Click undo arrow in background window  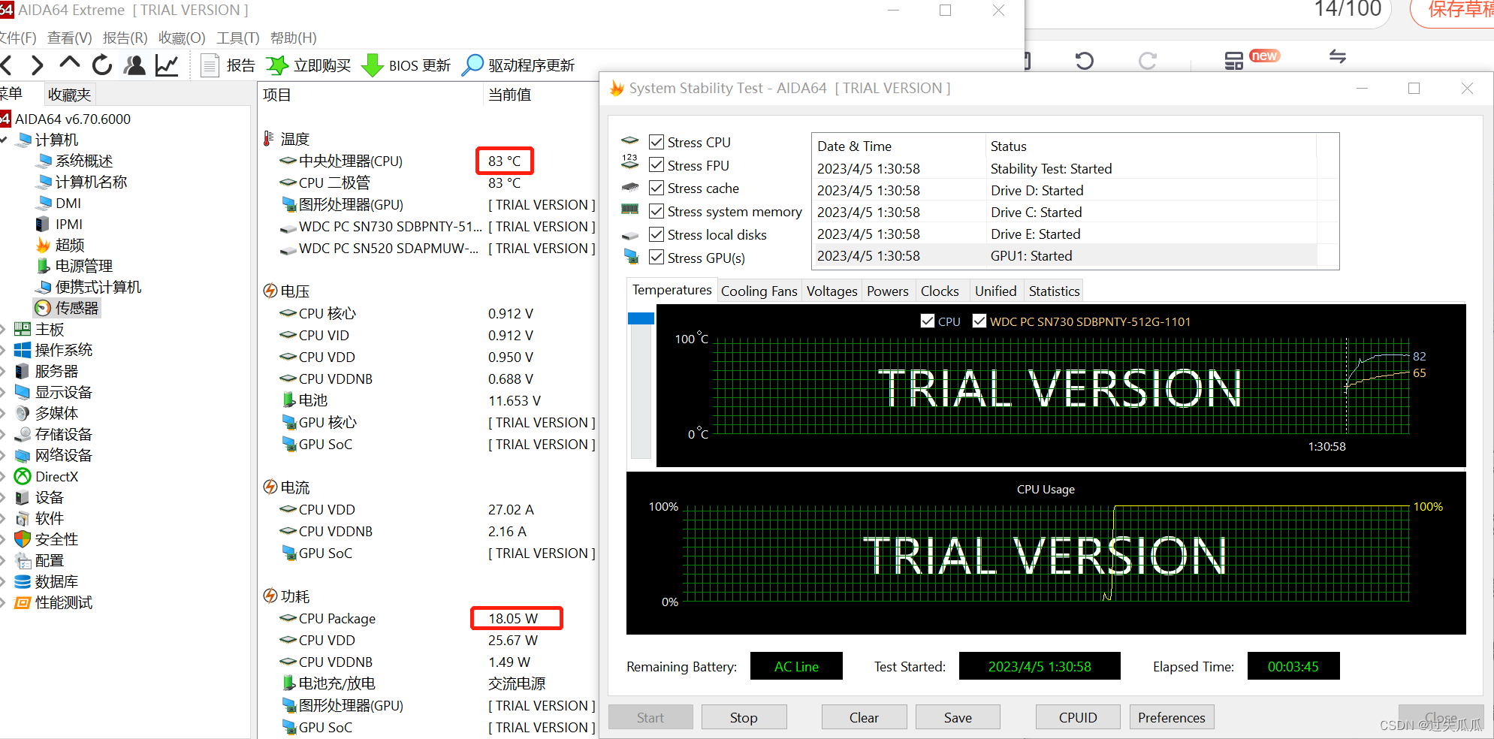tap(1084, 60)
